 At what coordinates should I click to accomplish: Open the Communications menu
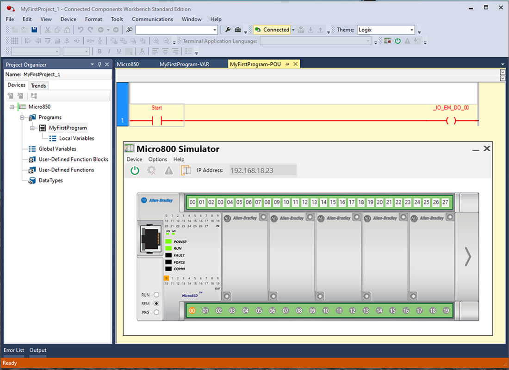click(x=152, y=19)
